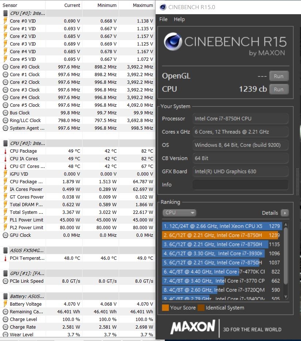
Task: Click the Your Score orange swatch
Action: click(x=165, y=308)
